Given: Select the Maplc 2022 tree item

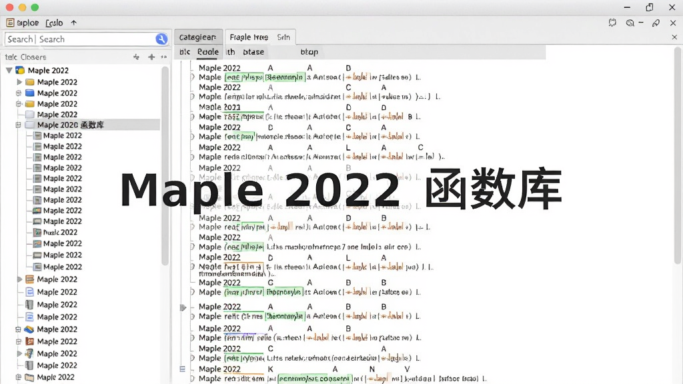Looking at the screenshot, I should (x=55, y=377).
